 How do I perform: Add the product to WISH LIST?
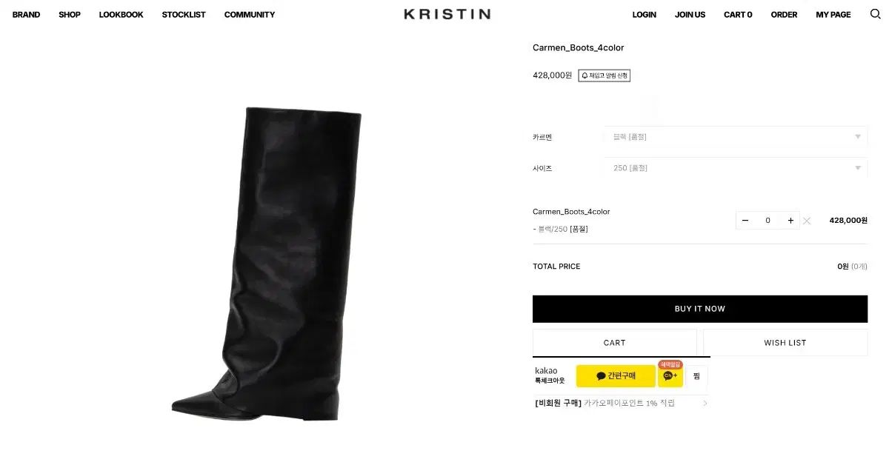tap(785, 343)
